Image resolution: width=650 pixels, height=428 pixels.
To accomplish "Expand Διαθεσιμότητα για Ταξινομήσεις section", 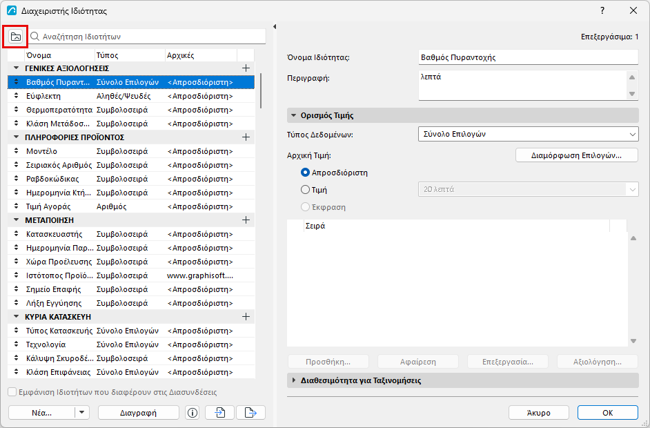I will tap(294, 380).
